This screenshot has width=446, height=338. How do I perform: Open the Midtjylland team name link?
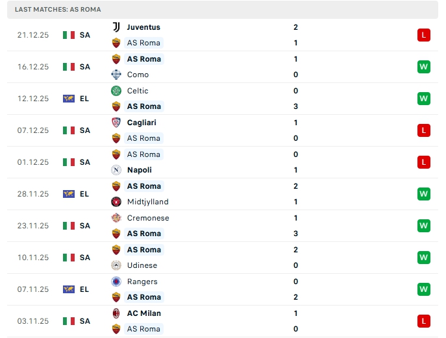pyautogui.click(x=147, y=202)
